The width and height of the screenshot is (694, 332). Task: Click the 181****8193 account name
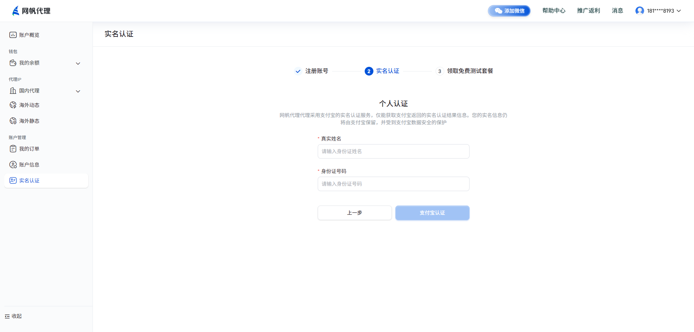point(660,11)
